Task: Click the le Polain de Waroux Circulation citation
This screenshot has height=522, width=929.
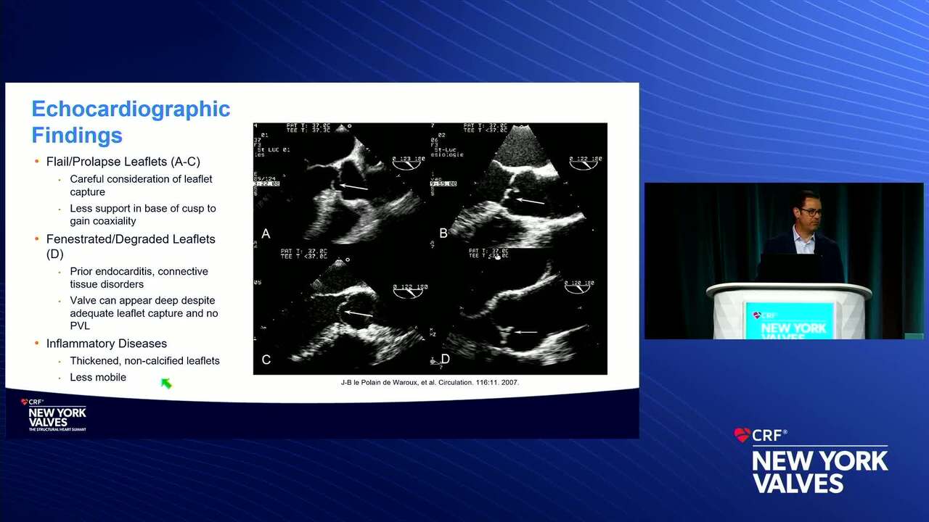Action: (x=430, y=382)
